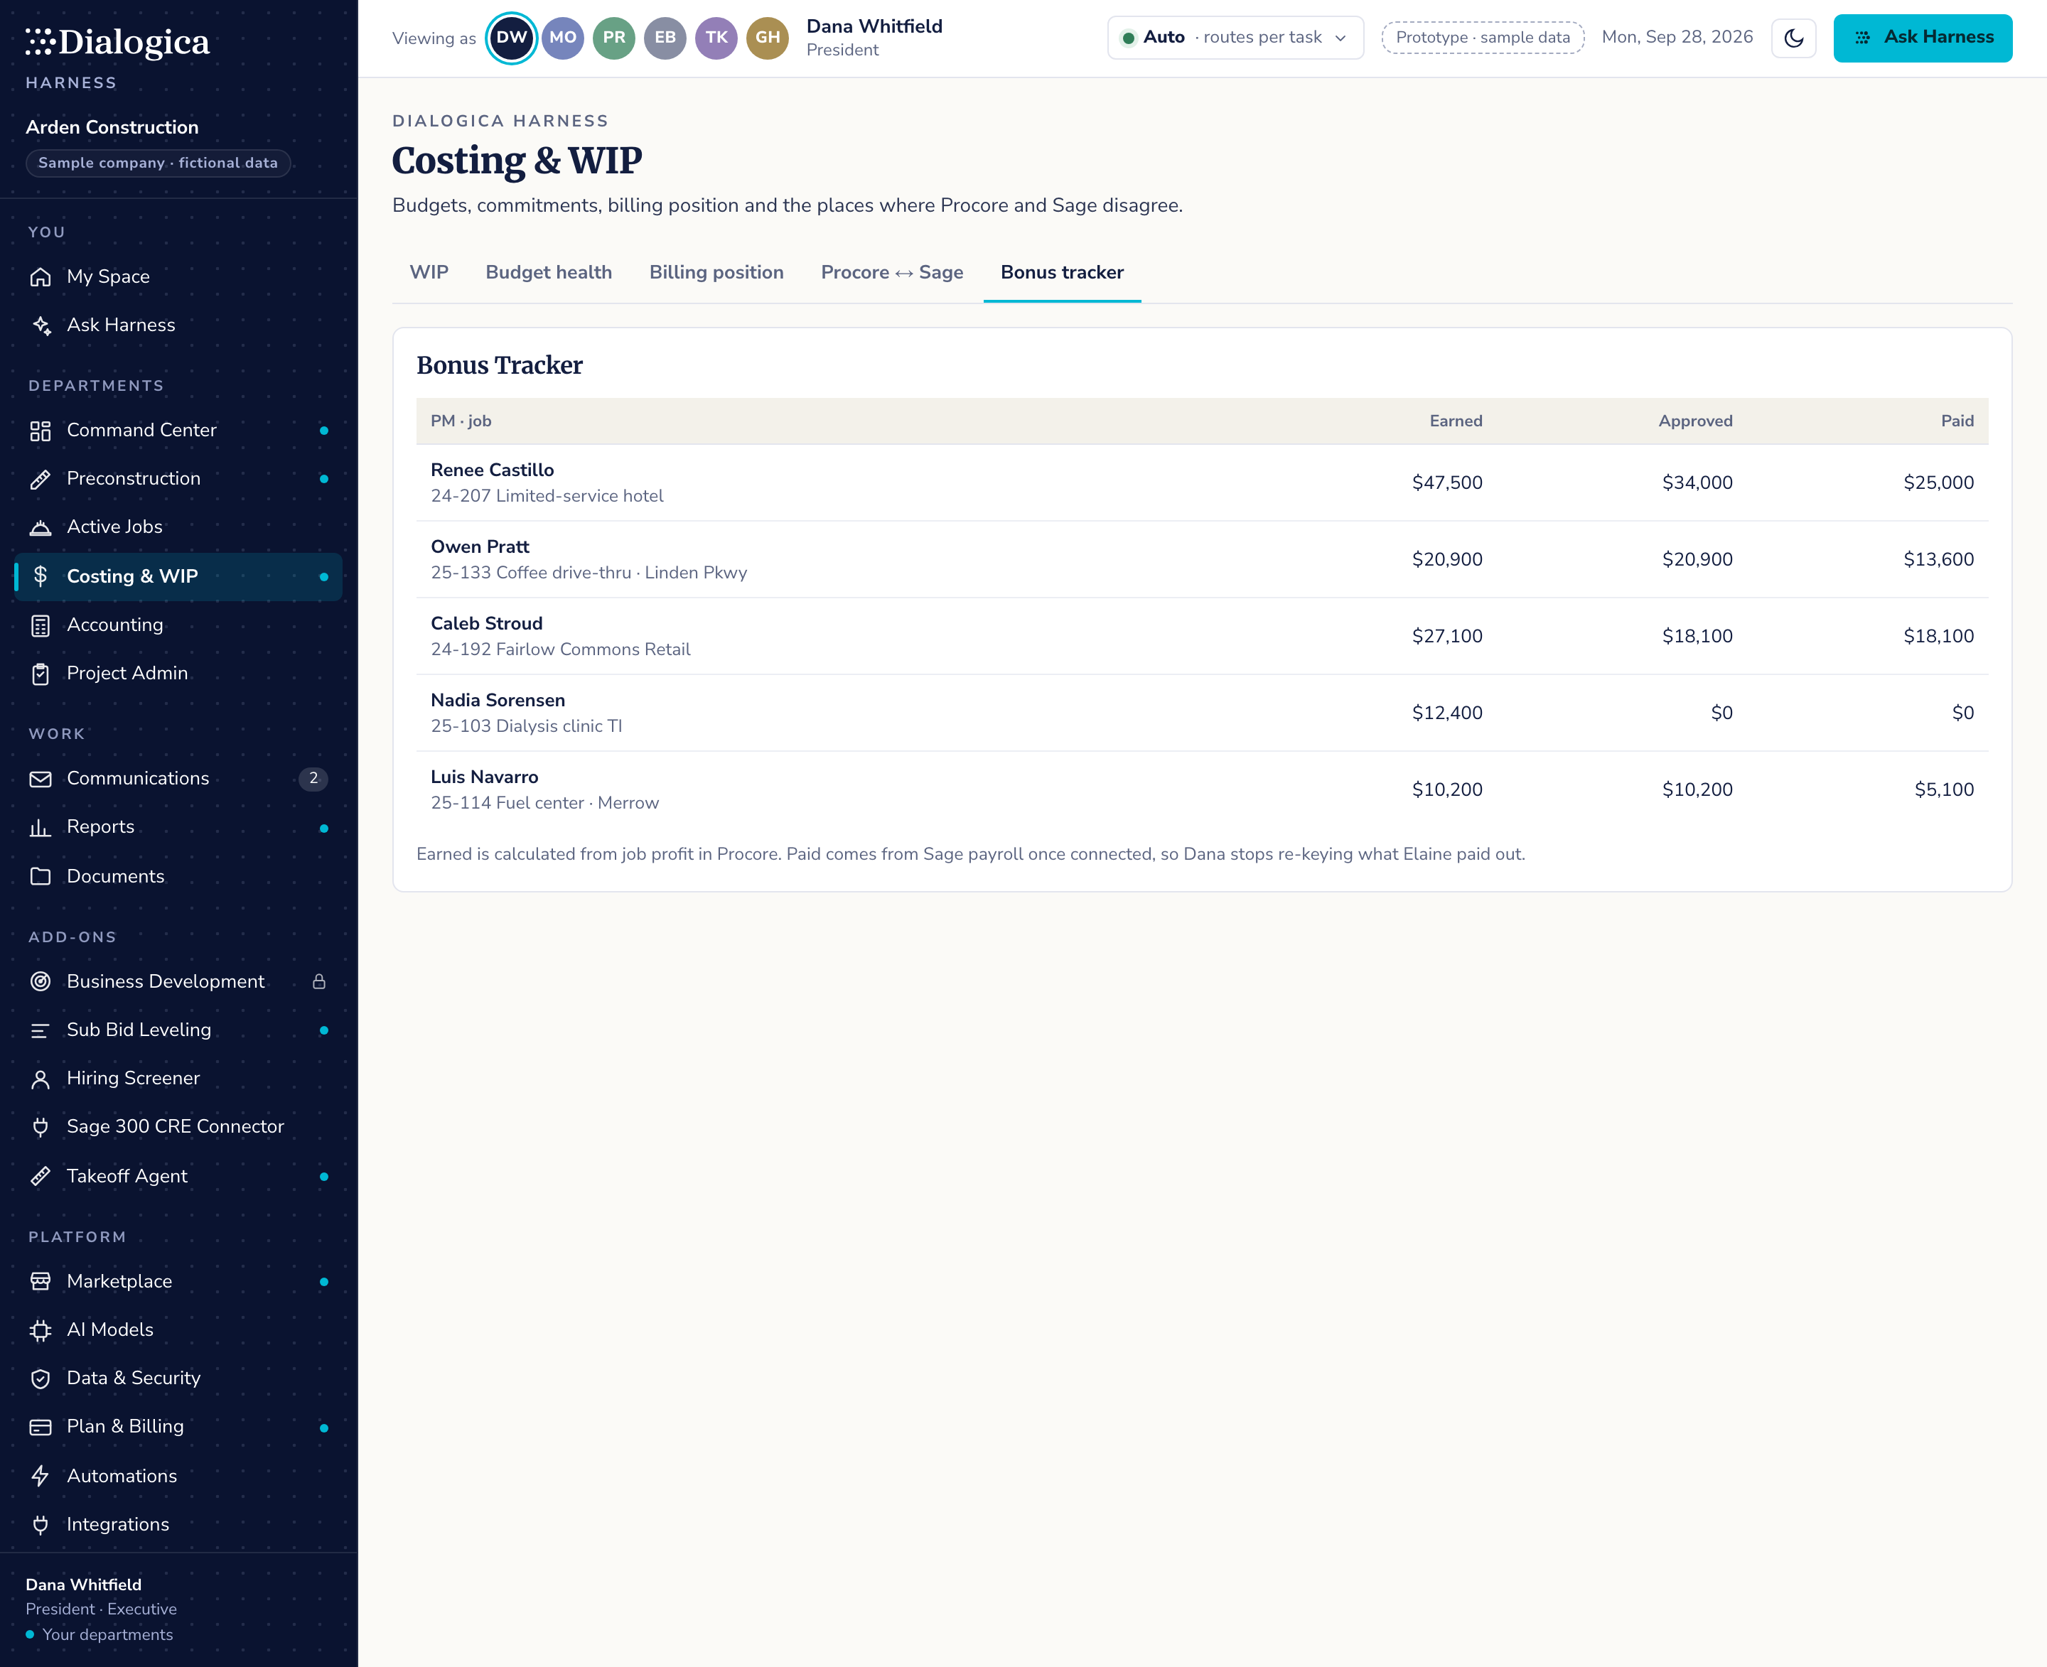Click Renee Castillo row name
Image resolution: width=2047 pixels, height=1667 pixels.
(x=492, y=470)
